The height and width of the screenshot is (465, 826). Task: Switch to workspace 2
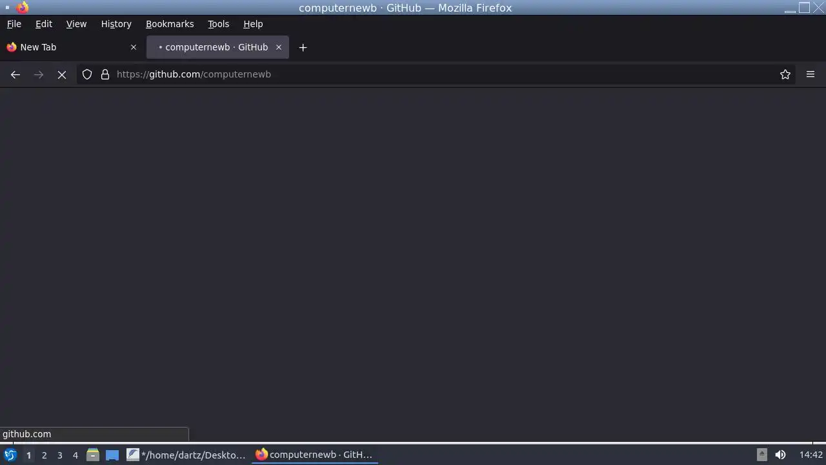[x=44, y=455]
